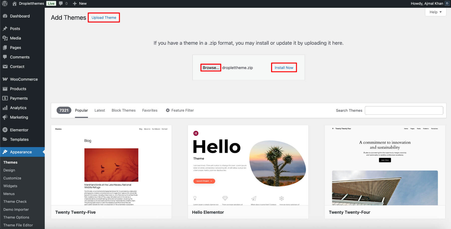
Task: View the Favorites themes tab
Action: pyautogui.click(x=150, y=110)
